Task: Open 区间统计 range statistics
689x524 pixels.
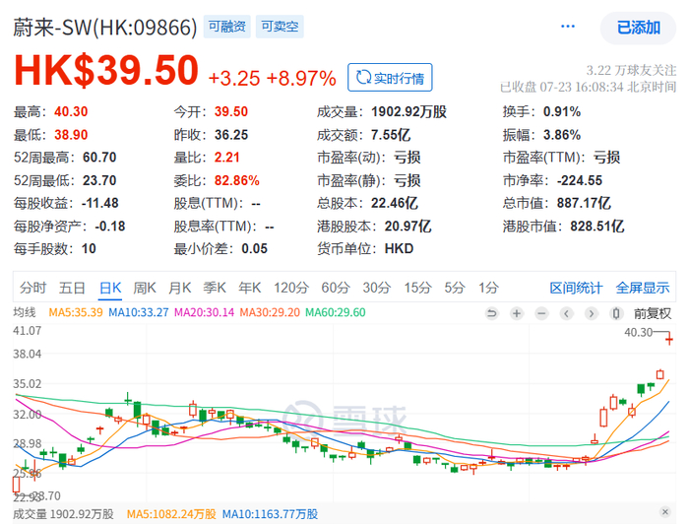Action: pyautogui.click(x=576, y=288)
